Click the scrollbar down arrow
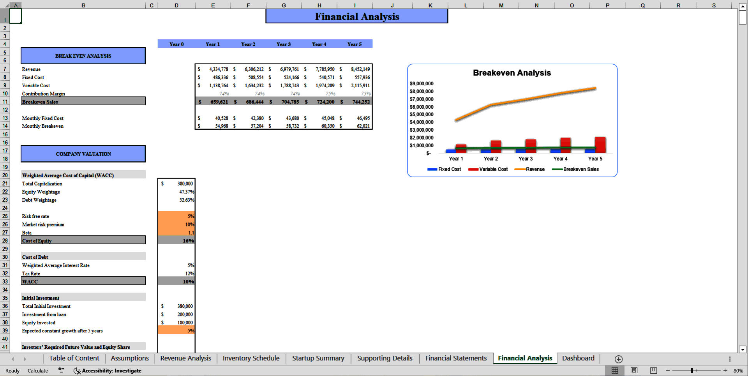 pos(742,350)
